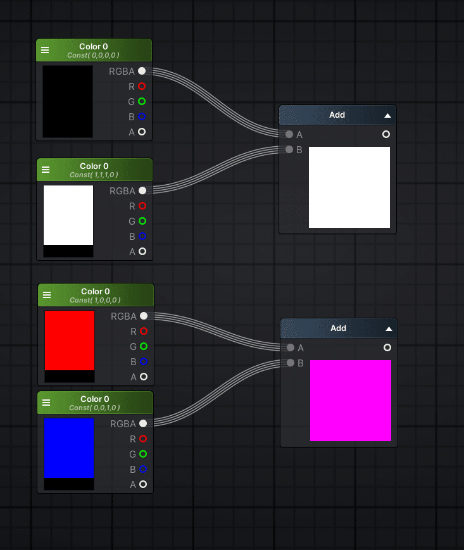Click RGBA output port of the red color node

point(144,316)
